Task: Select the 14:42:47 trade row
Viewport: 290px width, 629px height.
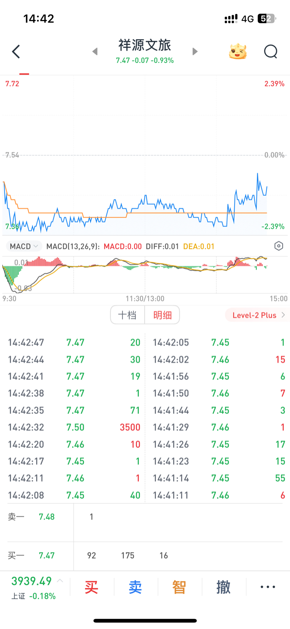Action: click(74, 343)
